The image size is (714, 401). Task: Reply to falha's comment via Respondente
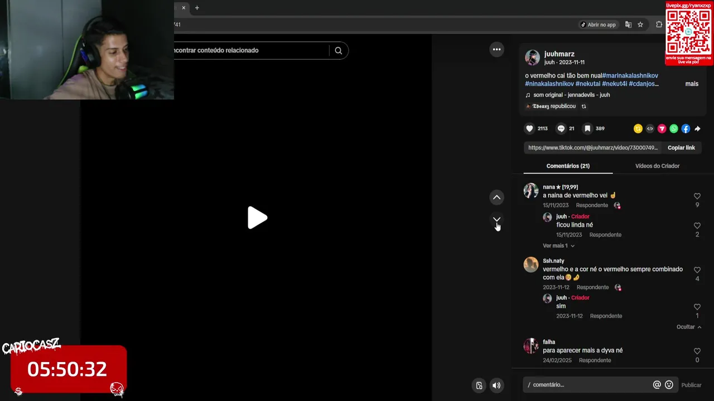tap(595, 360)
